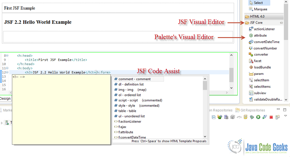Minimize the bottom view panel
This screenshot has width=290, height=157.
point(278,109)
